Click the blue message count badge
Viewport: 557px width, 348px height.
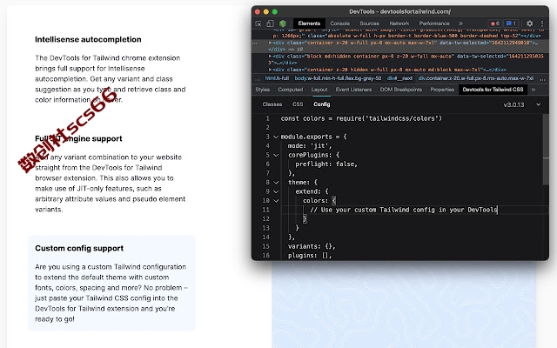coord(511,23)
